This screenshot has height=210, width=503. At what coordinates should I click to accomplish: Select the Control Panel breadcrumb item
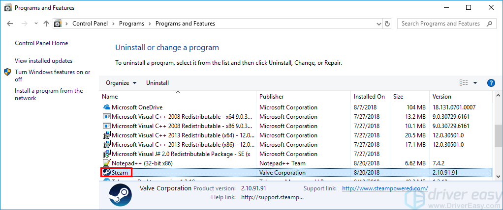(90, 24)
